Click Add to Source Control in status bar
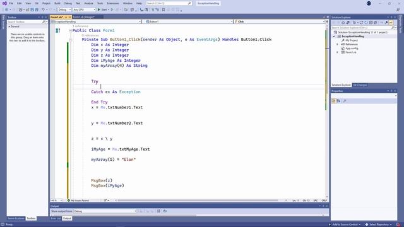Screen dimensions: 404x227 [x=345, y=224]
